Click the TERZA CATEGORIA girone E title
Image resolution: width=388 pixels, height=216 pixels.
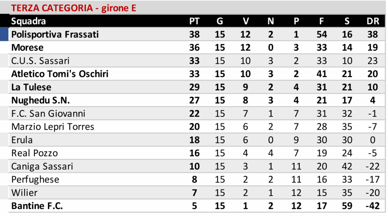click(x=74, y=8)
